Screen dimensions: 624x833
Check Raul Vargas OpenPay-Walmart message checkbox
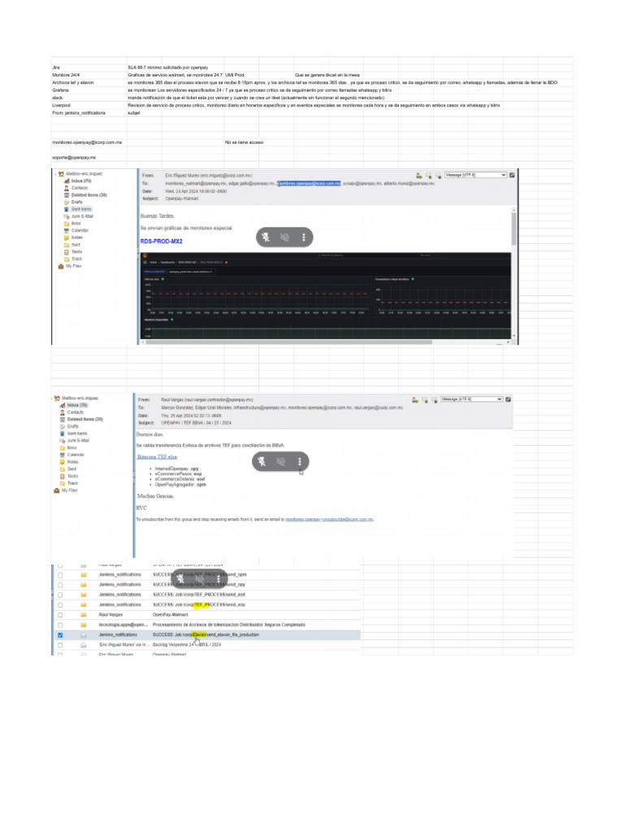click(x=60, y=615)
